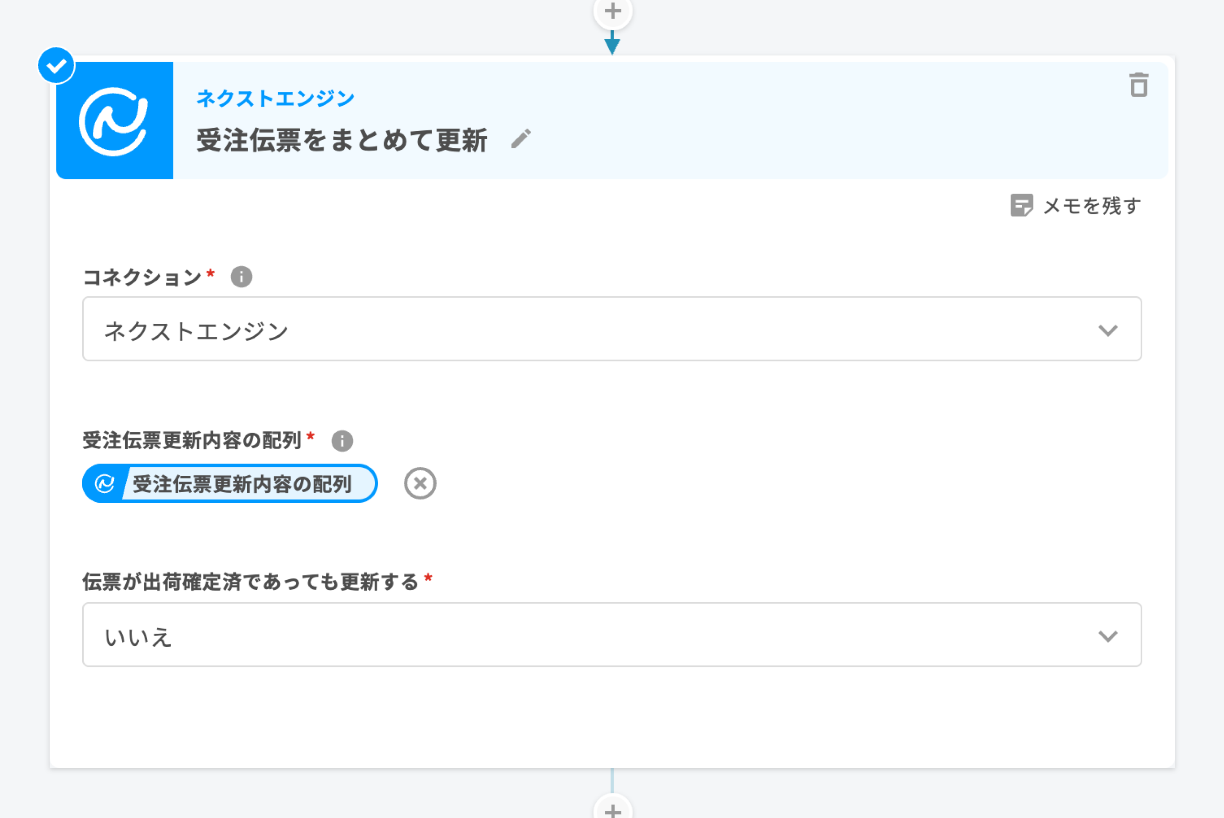Click the ネクストエンジン app name link
Viewport: 1224px width, 818px height.
point(275,98)
